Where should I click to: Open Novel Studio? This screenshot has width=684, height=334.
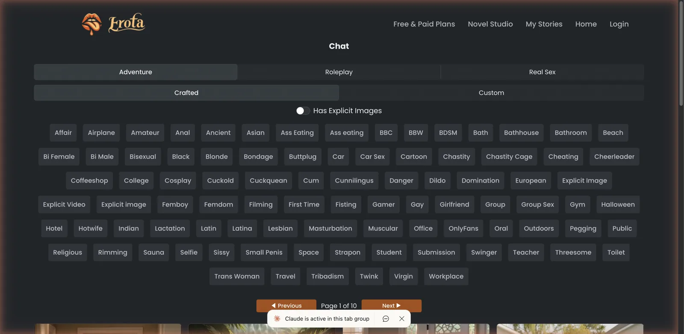pos(490,24)
